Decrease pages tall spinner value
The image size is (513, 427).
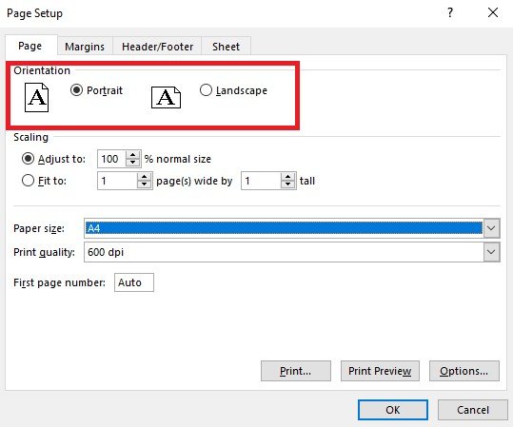click(287, 184)
